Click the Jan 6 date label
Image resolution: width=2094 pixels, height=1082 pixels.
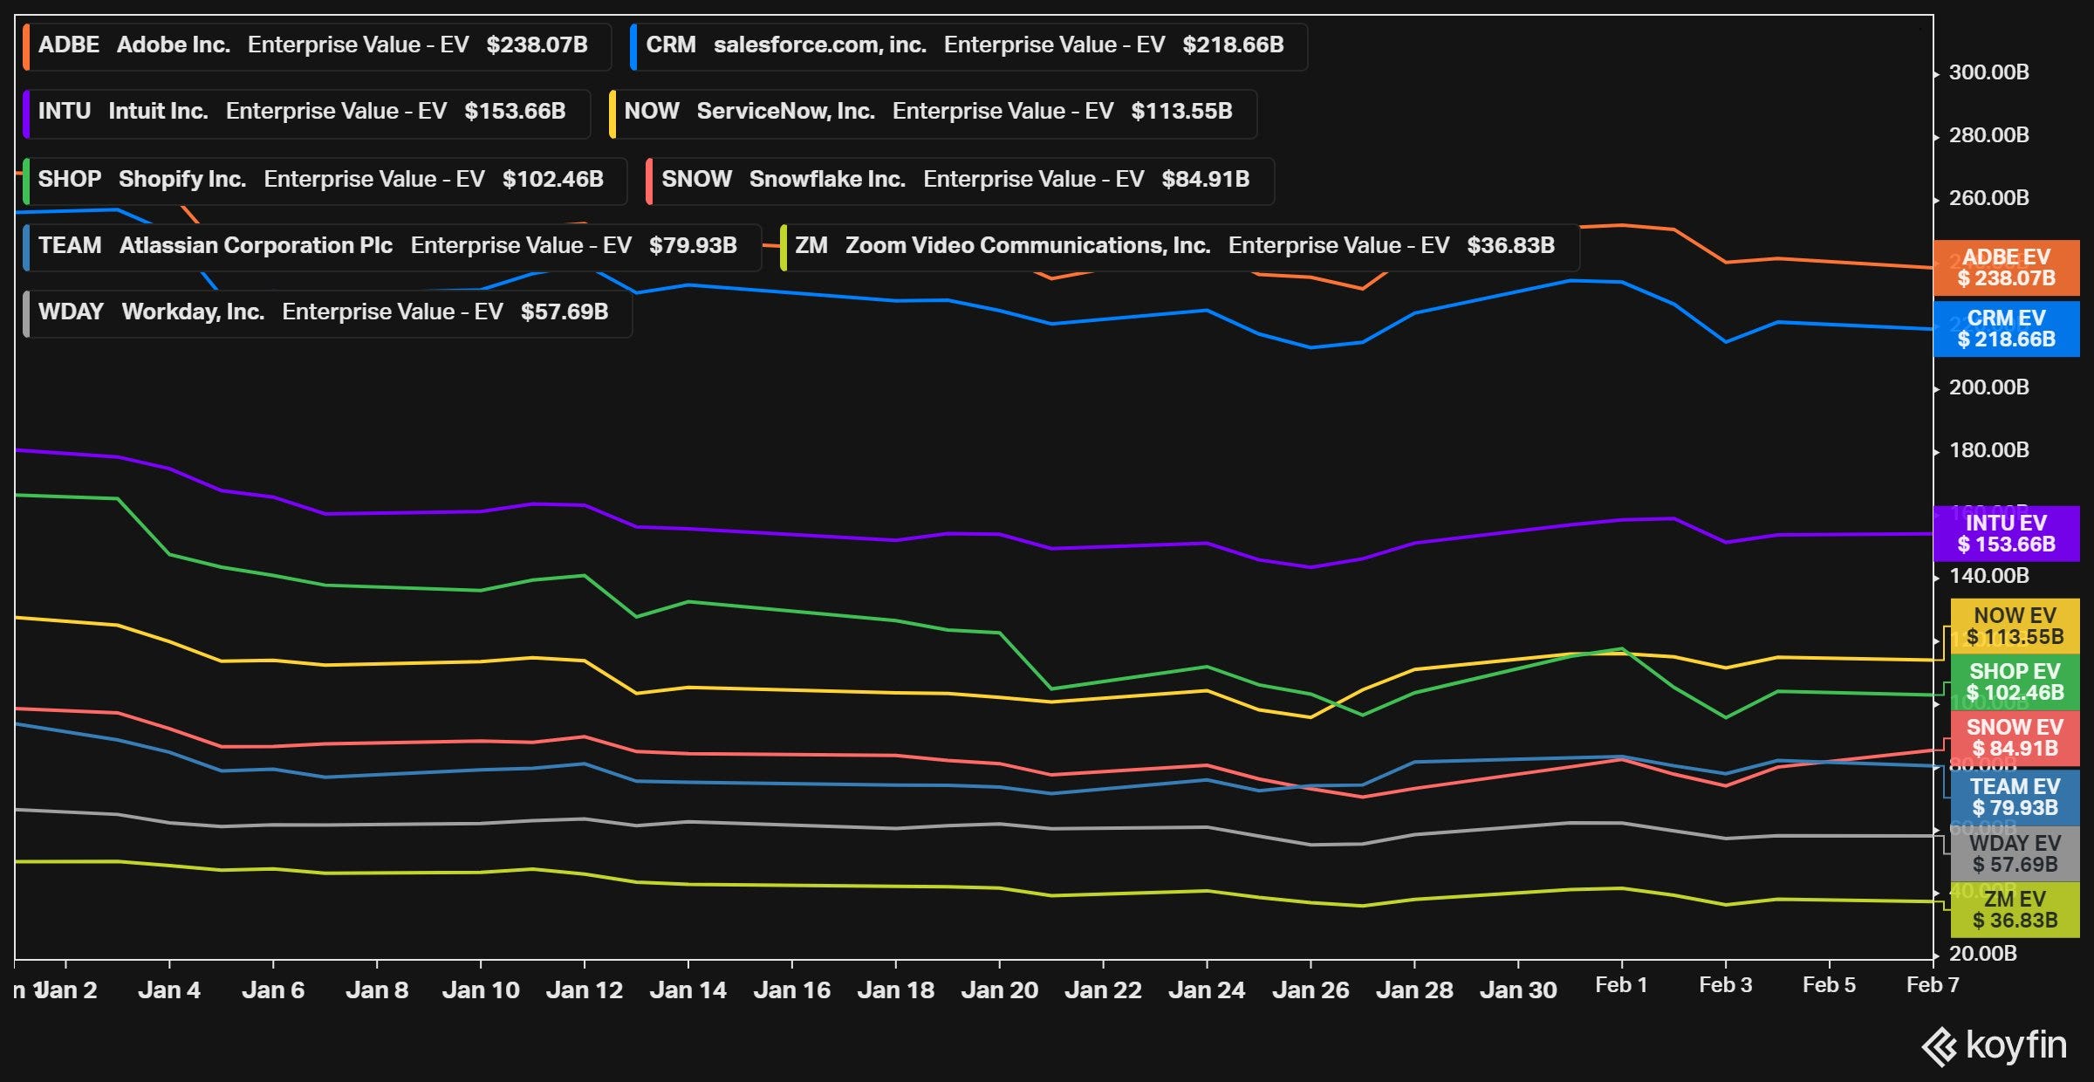tap(273, 990)
